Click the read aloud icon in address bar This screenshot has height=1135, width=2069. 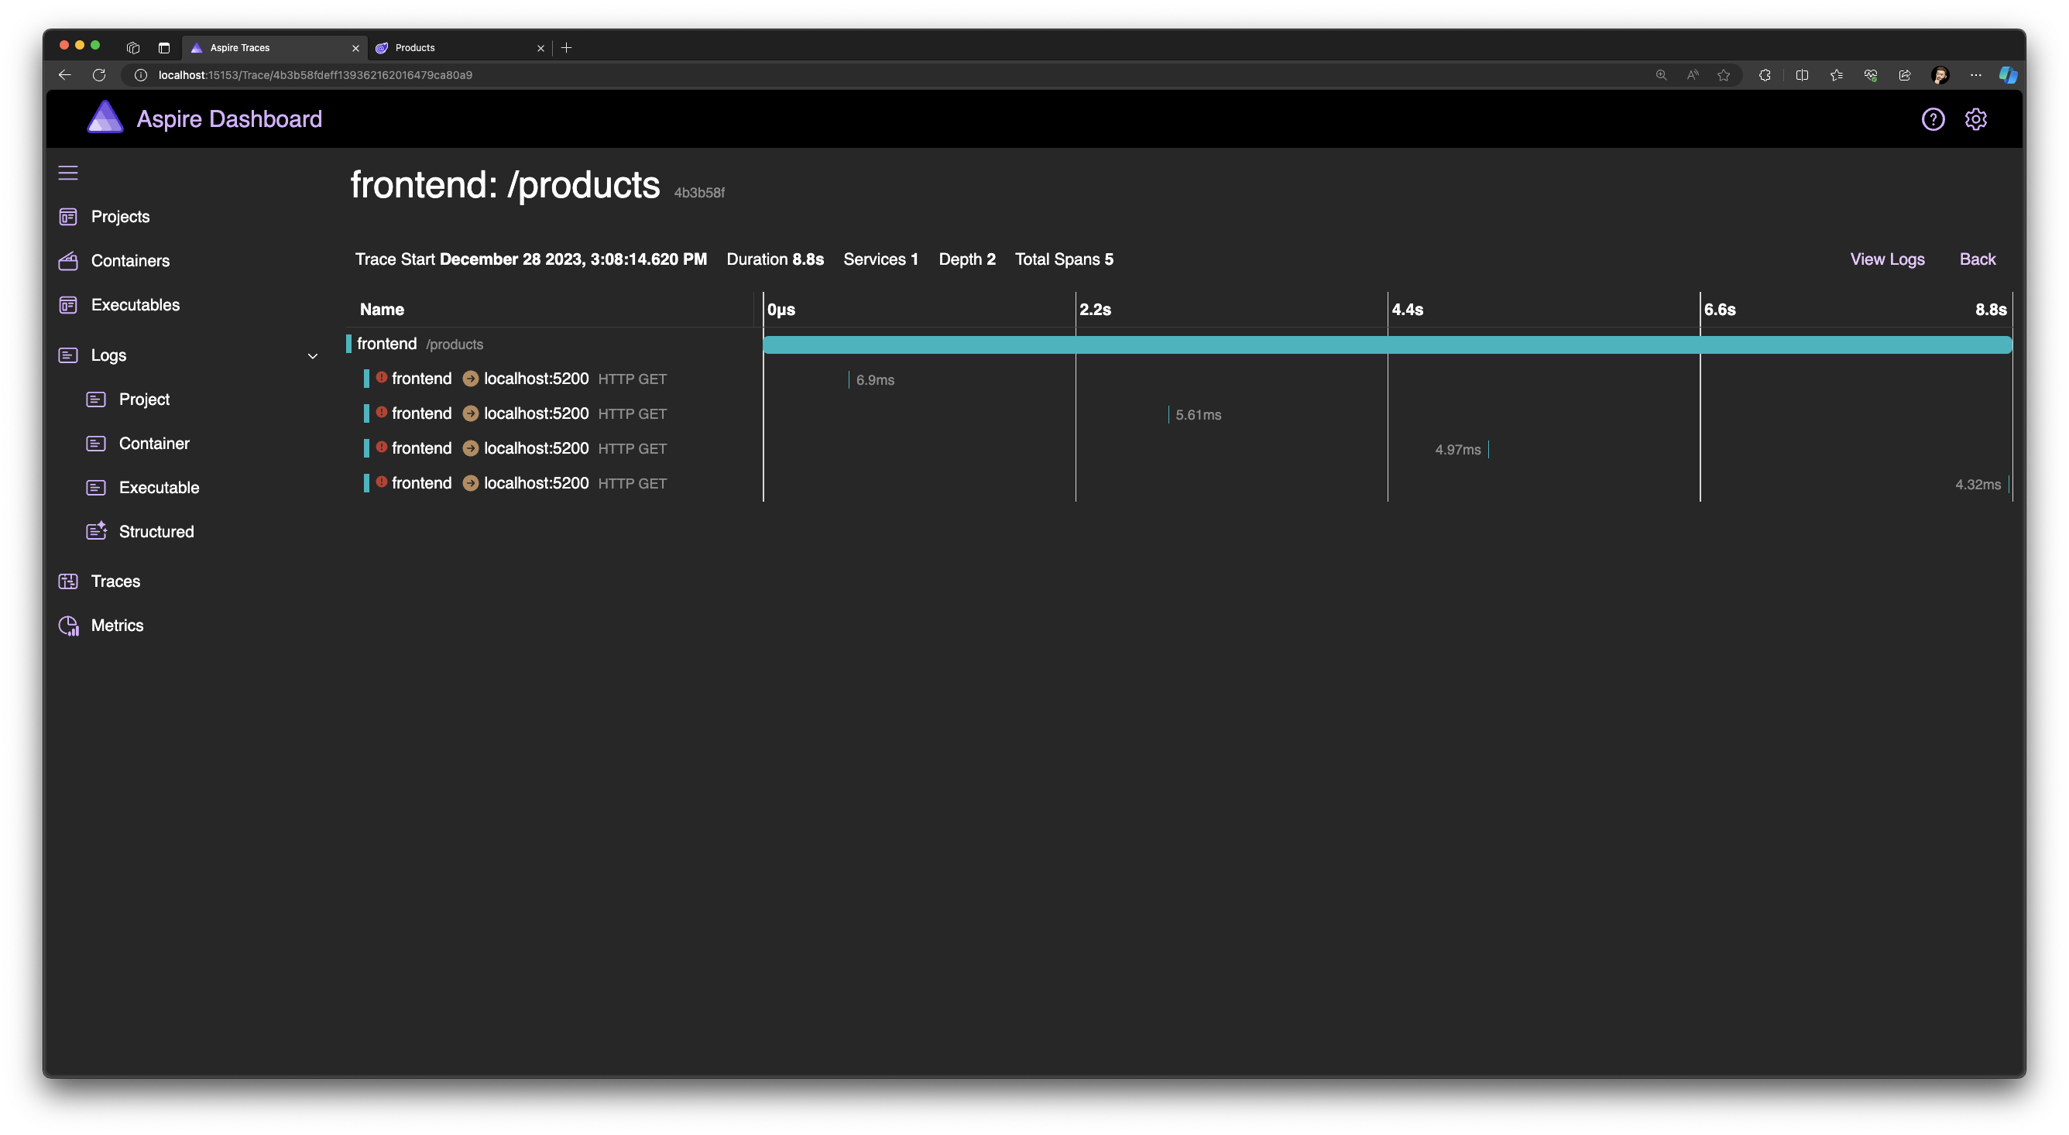(x=1693, y=74)
